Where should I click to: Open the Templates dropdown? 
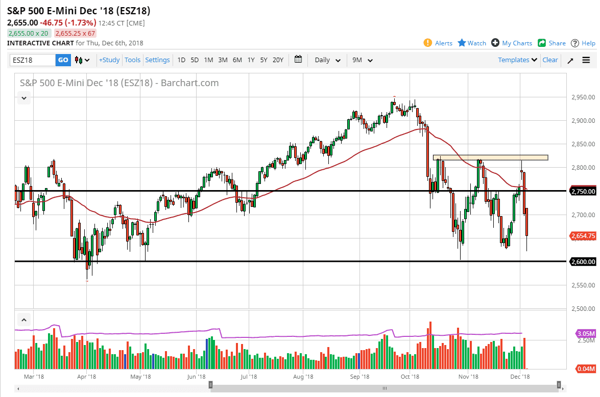[x=517, y=60]
